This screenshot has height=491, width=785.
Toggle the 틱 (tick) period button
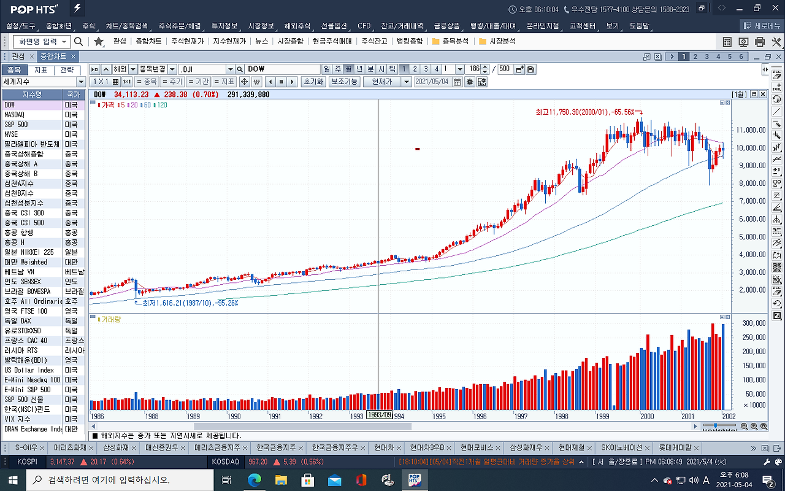coord(392,69)
